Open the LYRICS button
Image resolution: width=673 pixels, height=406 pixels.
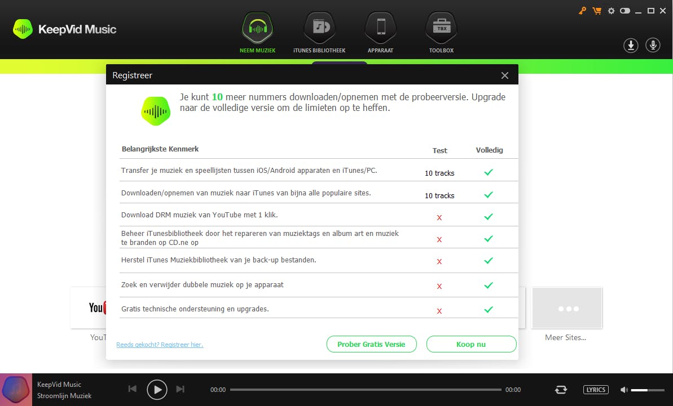(x=596, y=390)
